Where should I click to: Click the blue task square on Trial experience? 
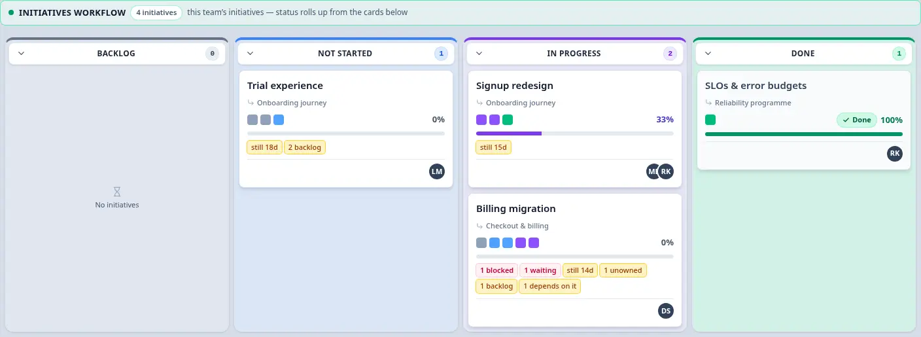(x=279, y=120)
